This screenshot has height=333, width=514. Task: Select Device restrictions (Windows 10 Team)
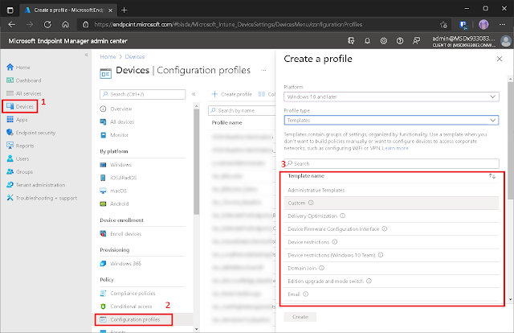click(391, 255)
